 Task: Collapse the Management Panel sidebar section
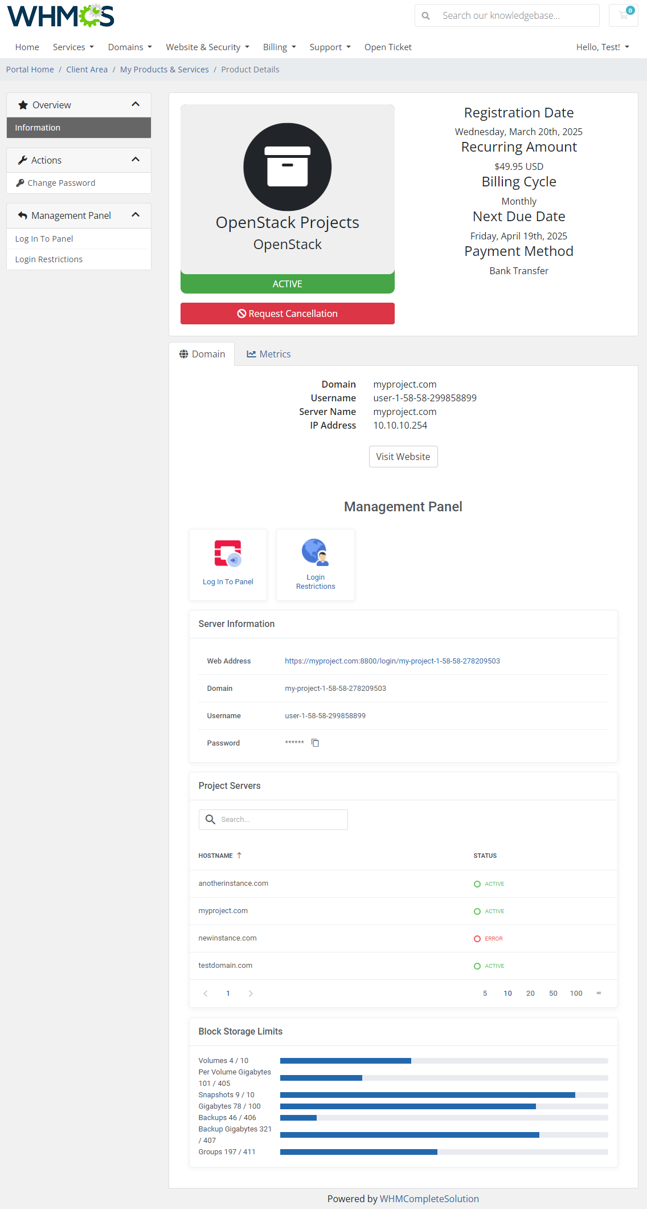(136, 215)
